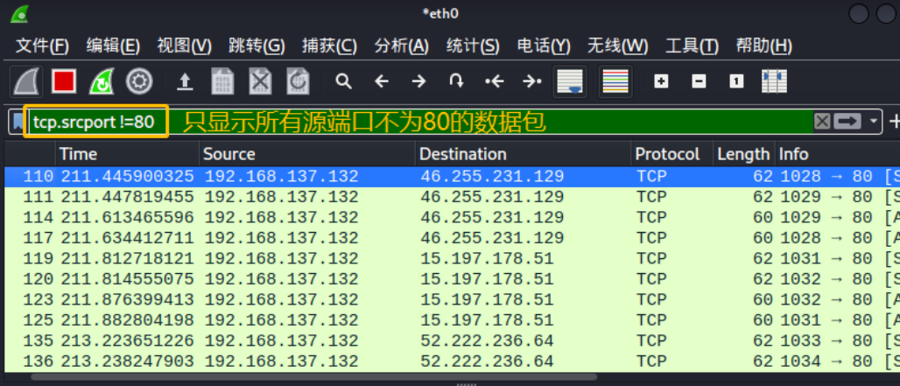Select packet 123 at time 211.876399413
Image resolution: width=900 pixels, height=386 pixels.
[453, 299]
